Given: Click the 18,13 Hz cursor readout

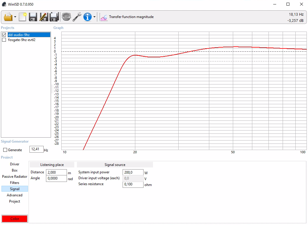Looking at the screenshot, I should click(x=296, y=14).
